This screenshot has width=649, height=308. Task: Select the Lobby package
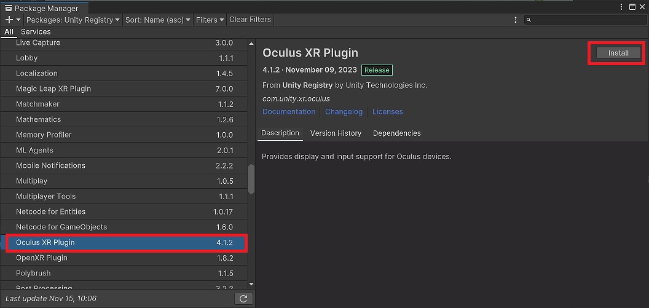click(x=124, y=58)
